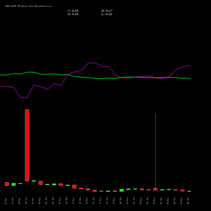Click the '20 Nov' date axis label
Image resolution: width=211 pixels, height=211 pixels.
120,200
